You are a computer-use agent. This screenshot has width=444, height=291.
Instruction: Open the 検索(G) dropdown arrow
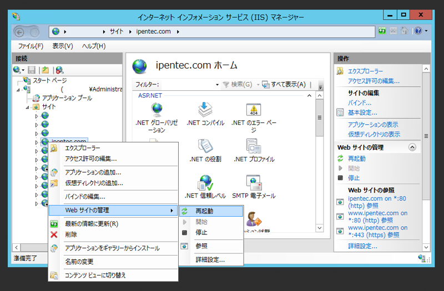258,85
